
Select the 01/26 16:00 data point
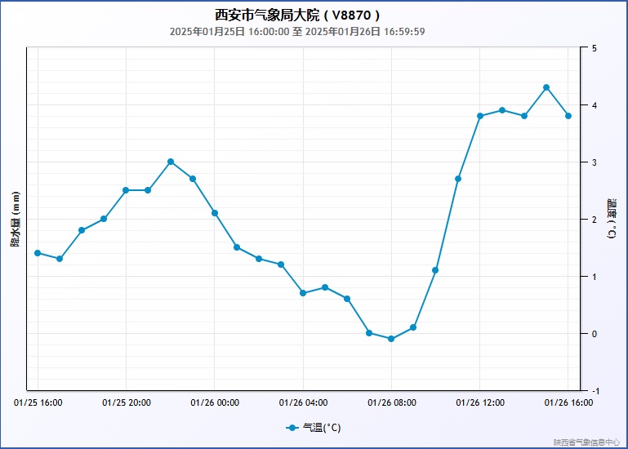[568, 116]
